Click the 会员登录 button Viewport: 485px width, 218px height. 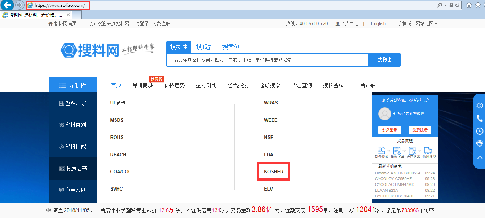click(389, 130)
